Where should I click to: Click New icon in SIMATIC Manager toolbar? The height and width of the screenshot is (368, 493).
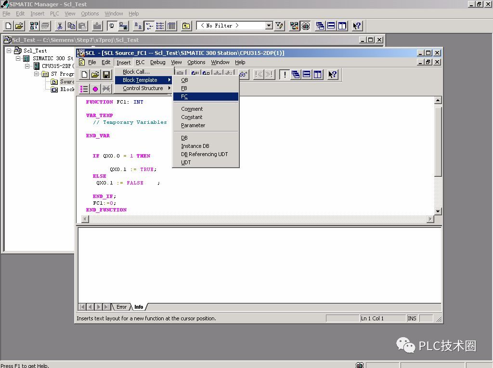[x=9, y=26]
